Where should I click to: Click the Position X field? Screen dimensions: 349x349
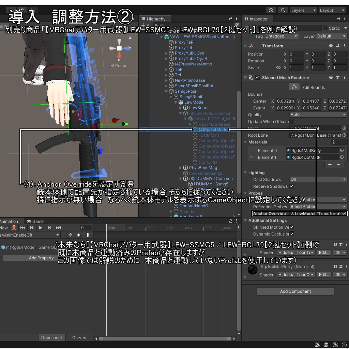point(296,54)
